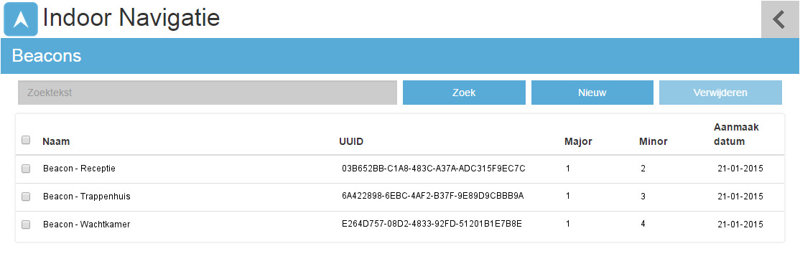Select the UUID starting with E264D757

pos(432,224)
